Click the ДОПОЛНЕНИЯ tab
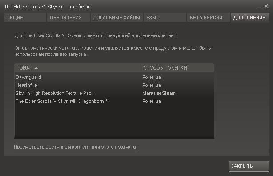 pos(250,18)
